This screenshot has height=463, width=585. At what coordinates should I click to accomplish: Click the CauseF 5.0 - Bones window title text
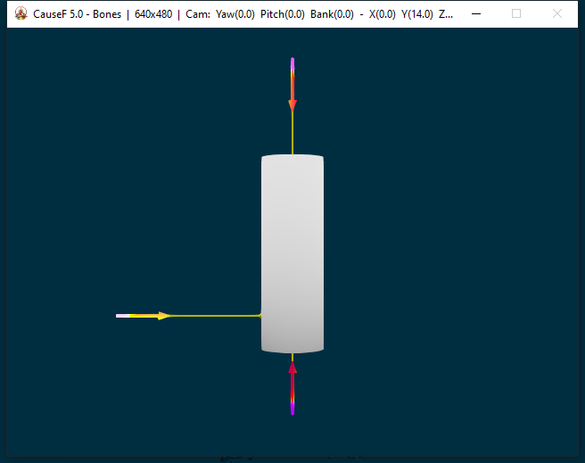click(x=77, y=14)
